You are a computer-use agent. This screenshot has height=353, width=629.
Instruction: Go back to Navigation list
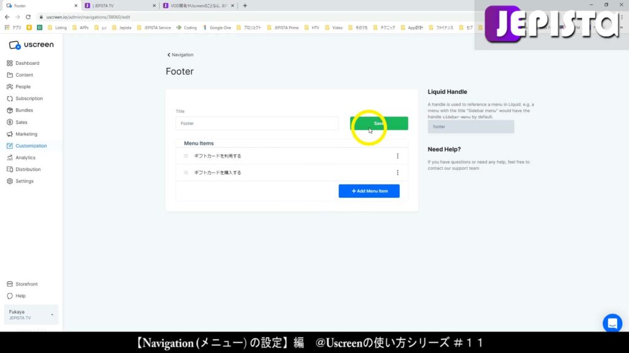pos(180,55)
